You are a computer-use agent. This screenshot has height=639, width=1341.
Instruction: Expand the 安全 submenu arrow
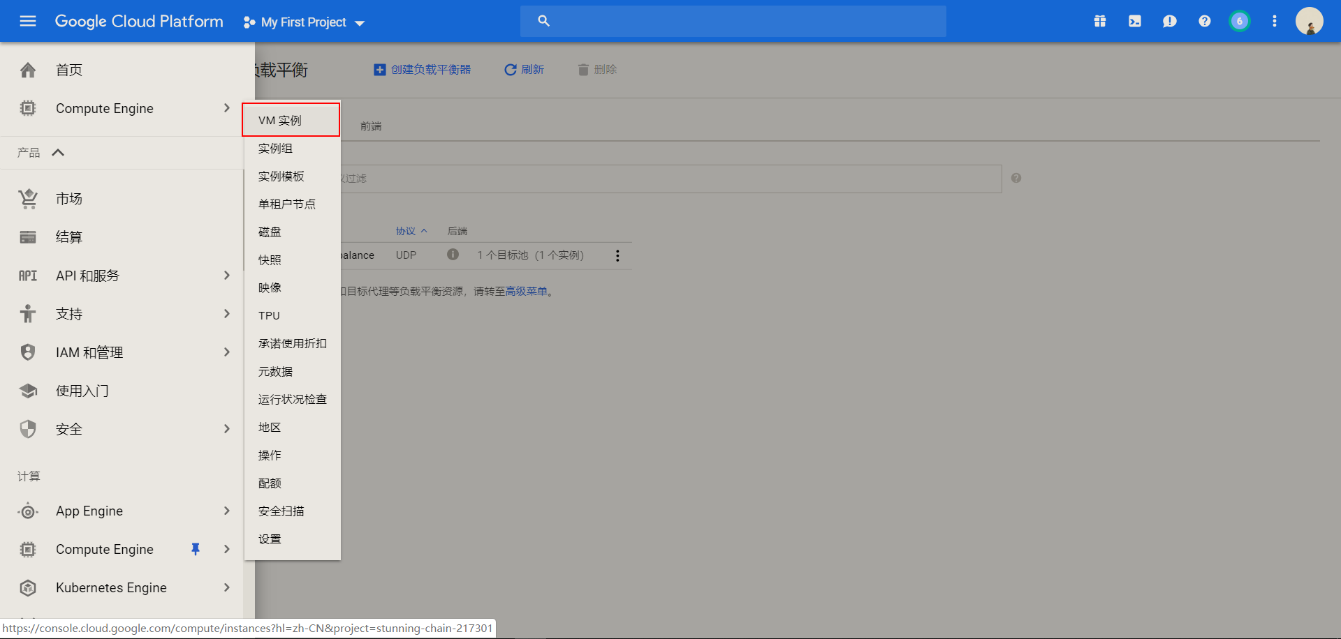[x=226, y=429]
